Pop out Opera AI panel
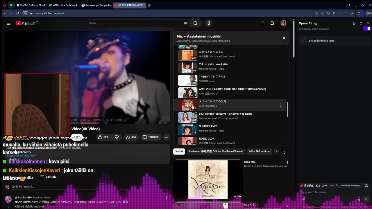 tap(361, 23)
